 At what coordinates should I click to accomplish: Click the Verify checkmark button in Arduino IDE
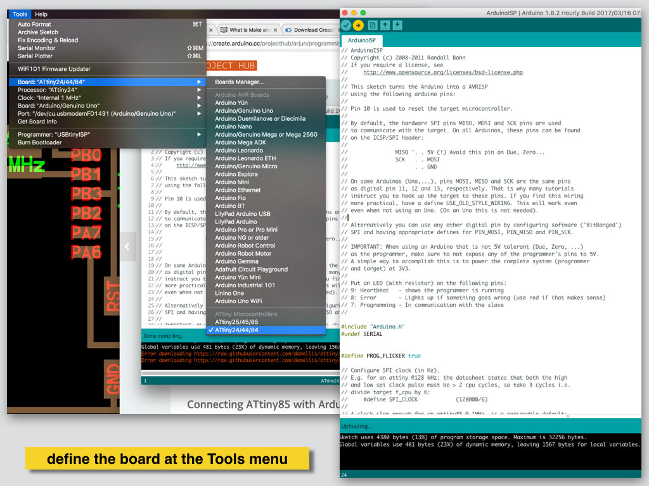pos(345,25)
